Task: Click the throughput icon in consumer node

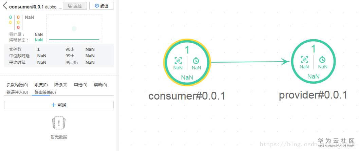Action: point(178,61)
